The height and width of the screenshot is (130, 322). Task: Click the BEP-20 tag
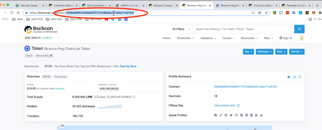[47, 77]
